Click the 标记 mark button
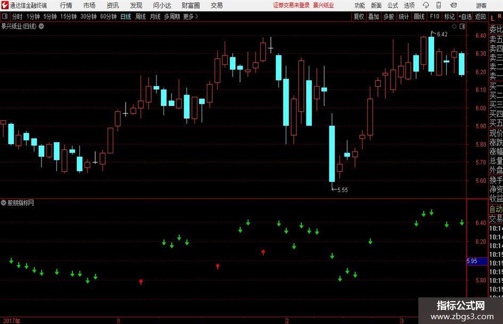The image size is (503, 324). 449,16
